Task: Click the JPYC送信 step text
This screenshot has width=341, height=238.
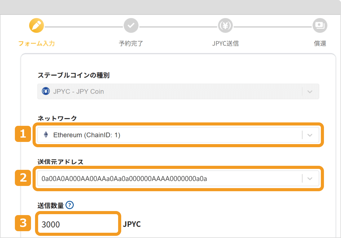Action: pos(225,43)
